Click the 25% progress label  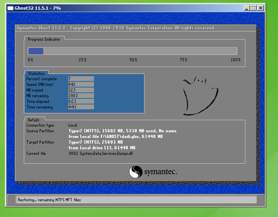[x=83, y=60]
